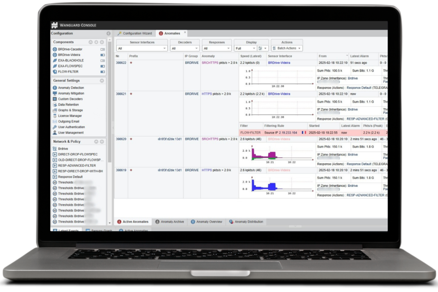Switch to the Anomaly Distribution tab
Screen dimensions: 438x292
[x=246, y=221]
